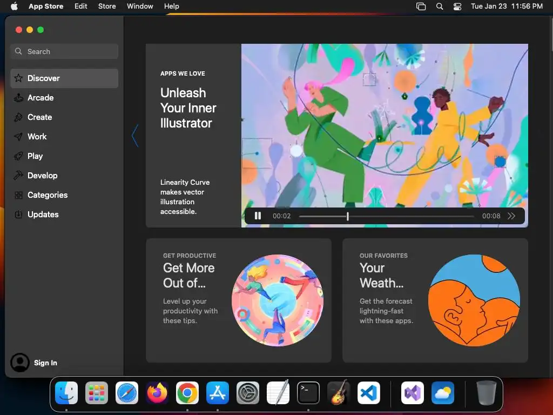Click the video progress slider
Viewport: 553px width, 415px height.
[x=387, y=216]
